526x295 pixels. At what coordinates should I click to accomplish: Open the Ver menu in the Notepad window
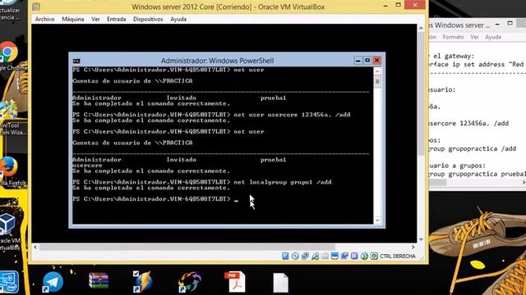pos(474,37)
